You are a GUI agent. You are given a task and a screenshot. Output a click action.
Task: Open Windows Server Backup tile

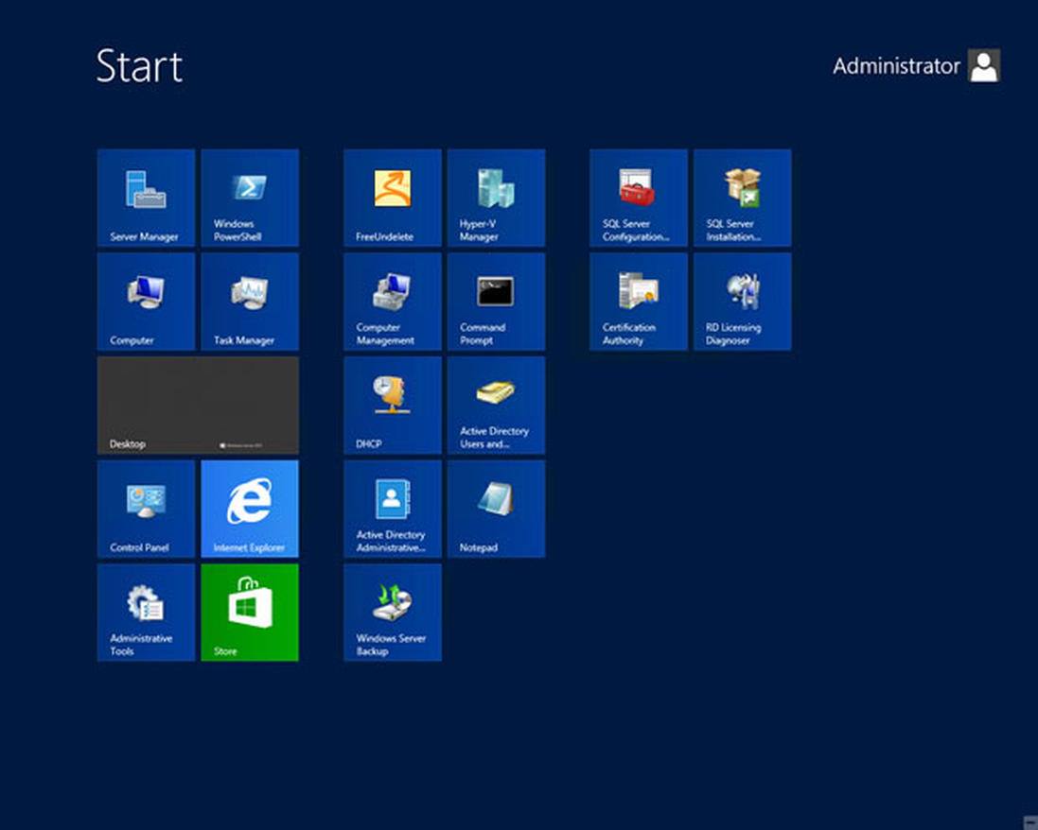[393, 613]
